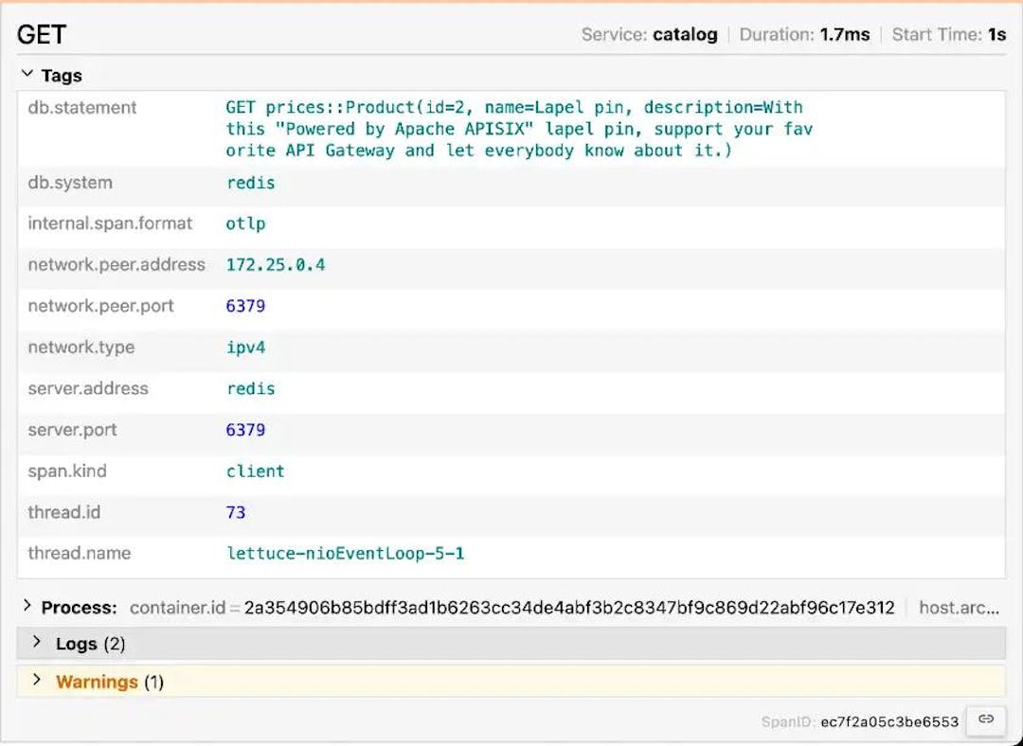Image resolution: width=1023 pixels, height=746 pixels.
Task: Select the internal.span.format tag key
Action: (x=110, y=223)
